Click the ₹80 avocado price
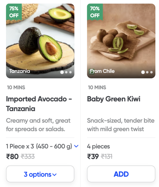Viewport: 159px width, 187px height. tap(12, 156)
